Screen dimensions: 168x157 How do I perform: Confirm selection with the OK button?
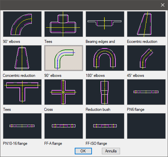point(83,151)
